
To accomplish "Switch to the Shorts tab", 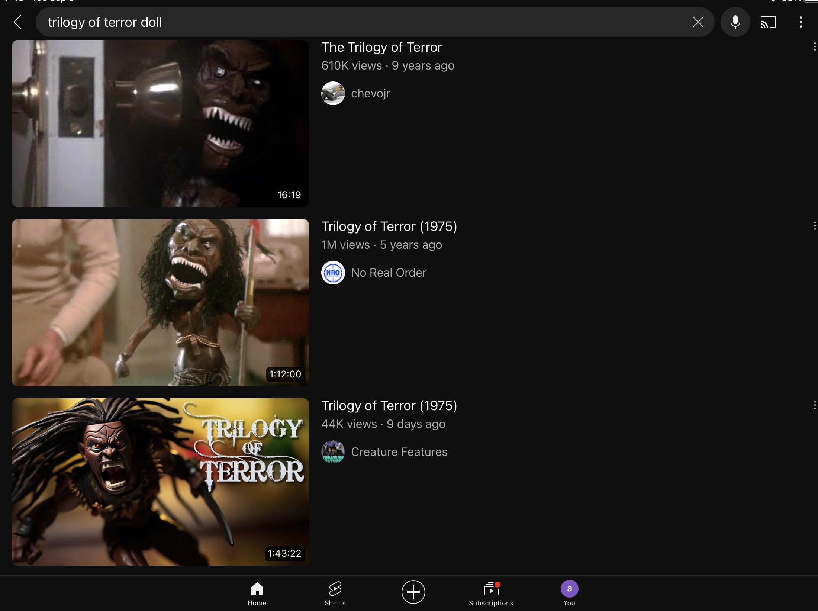I will (x=335, y=594).
